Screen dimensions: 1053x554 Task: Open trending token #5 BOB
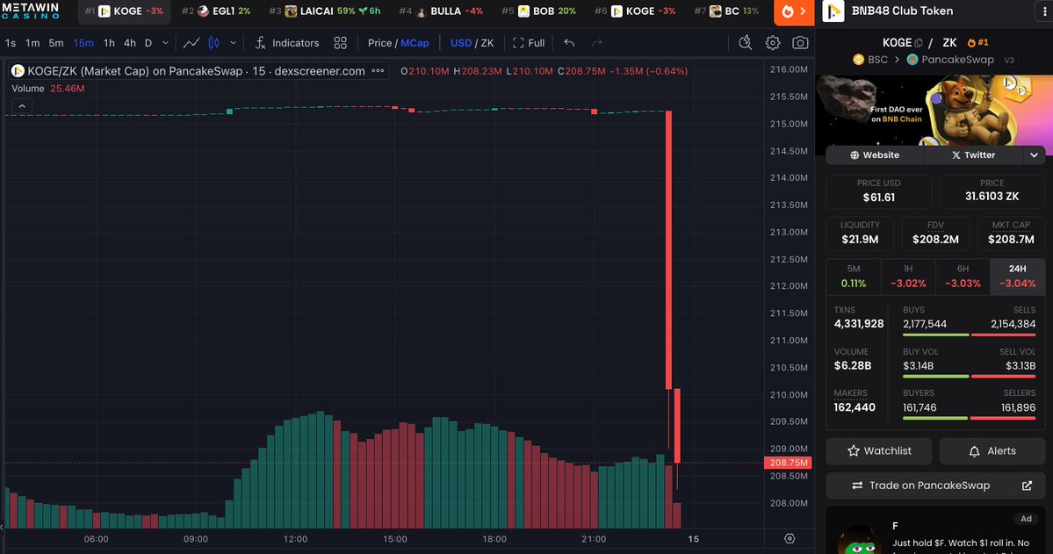click(x=538, y=11)
